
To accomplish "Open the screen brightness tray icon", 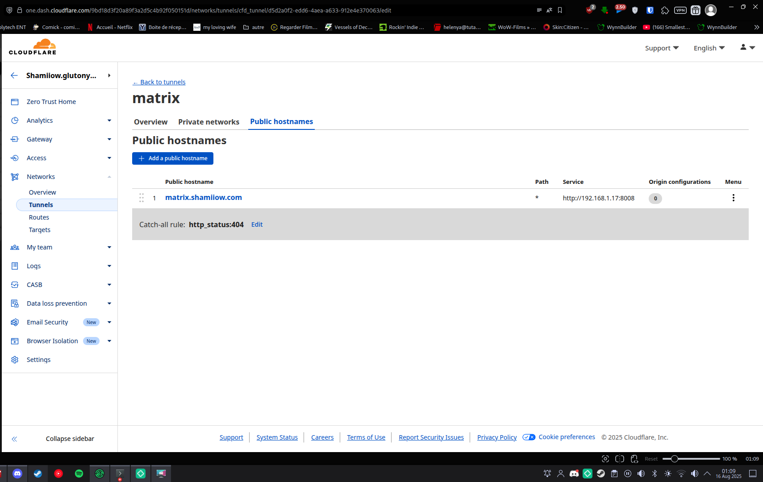I will [x=668, y=474].
